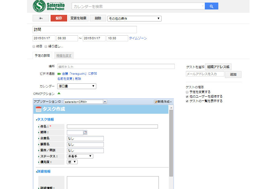Open the 期限 date picker calendar icon
The width and height of the screenshot is (276, 189).
pyautogui.click(x=85, y=132)
